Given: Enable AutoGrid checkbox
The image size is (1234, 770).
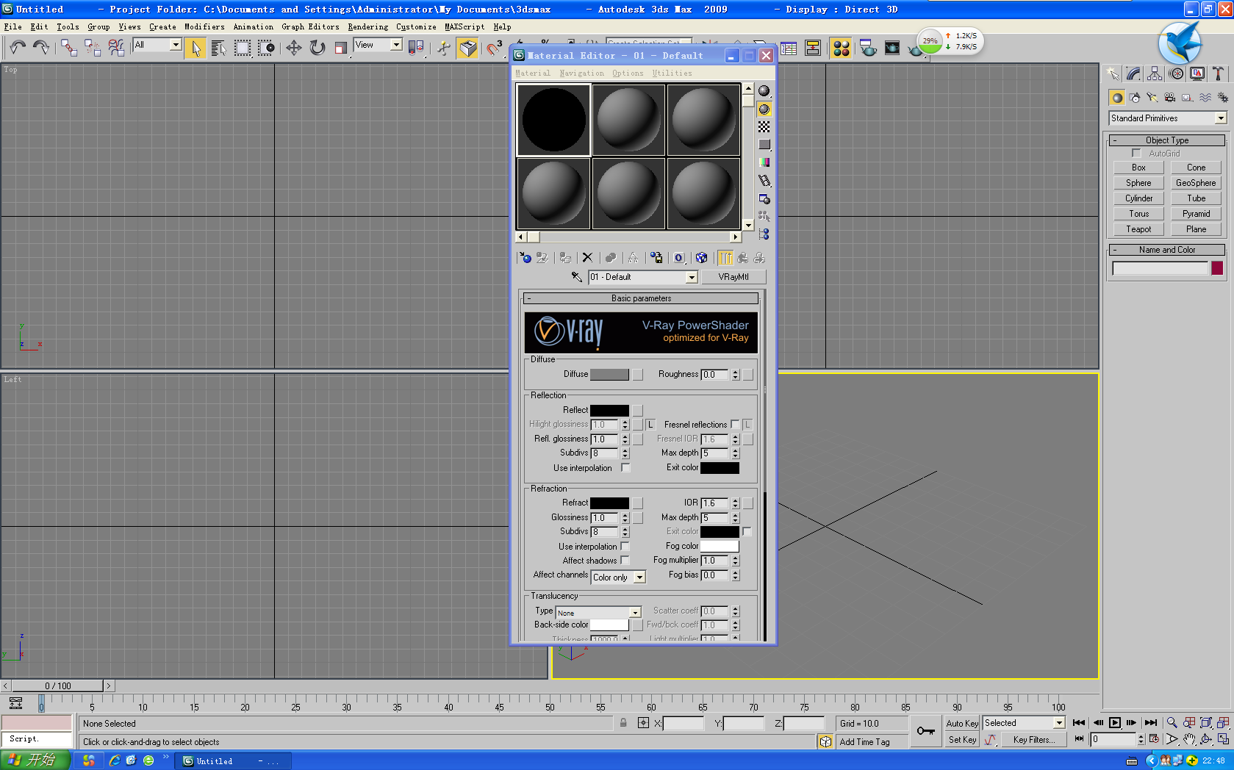Looking at the screenshot, I should tap(1137, 153).
